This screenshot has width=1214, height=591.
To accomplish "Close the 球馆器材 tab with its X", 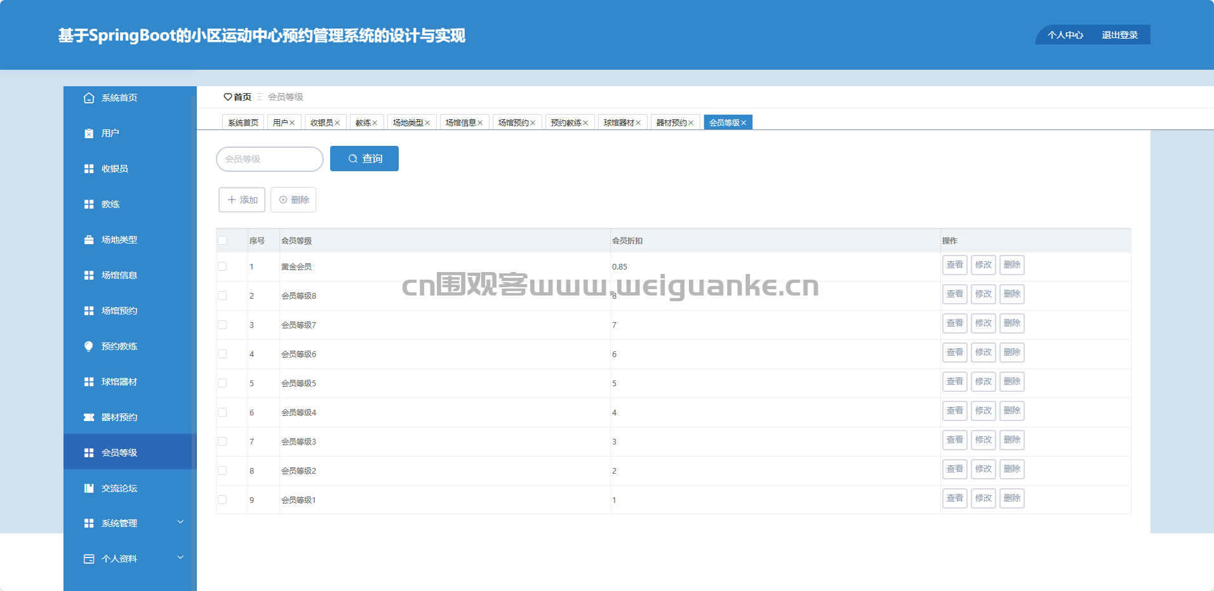I will coord(638,123).
